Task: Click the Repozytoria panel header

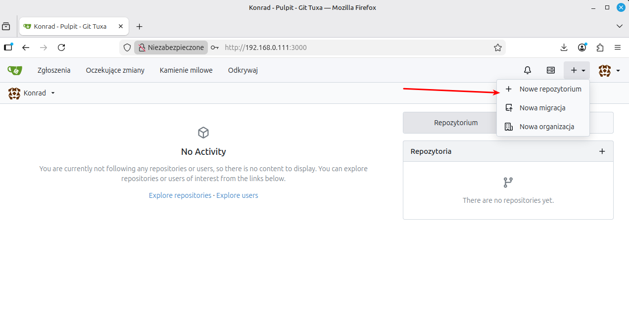Action: pos(508,151)
